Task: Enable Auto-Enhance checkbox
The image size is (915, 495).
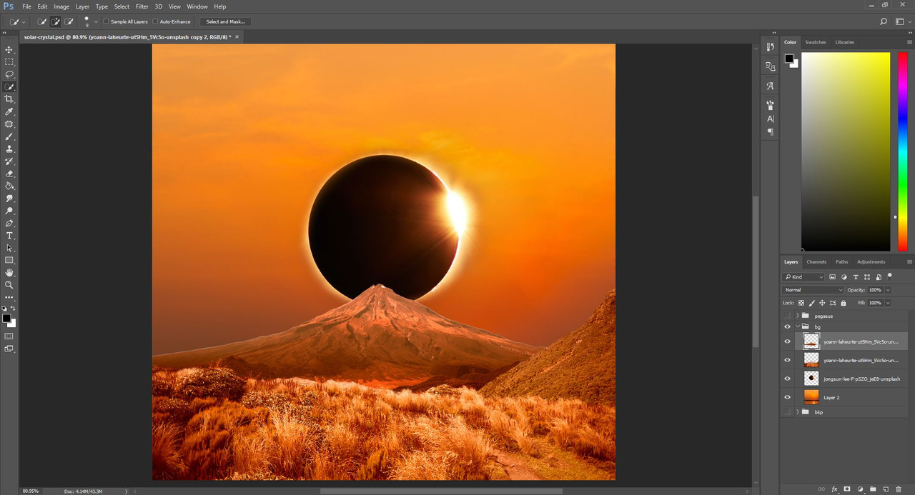Action: (x=155, y=21)
